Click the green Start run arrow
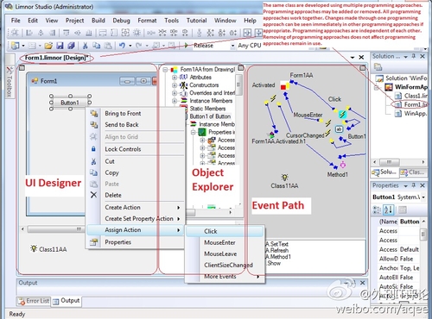The width and height of the screenshot is (432, 319). (187, 45)
